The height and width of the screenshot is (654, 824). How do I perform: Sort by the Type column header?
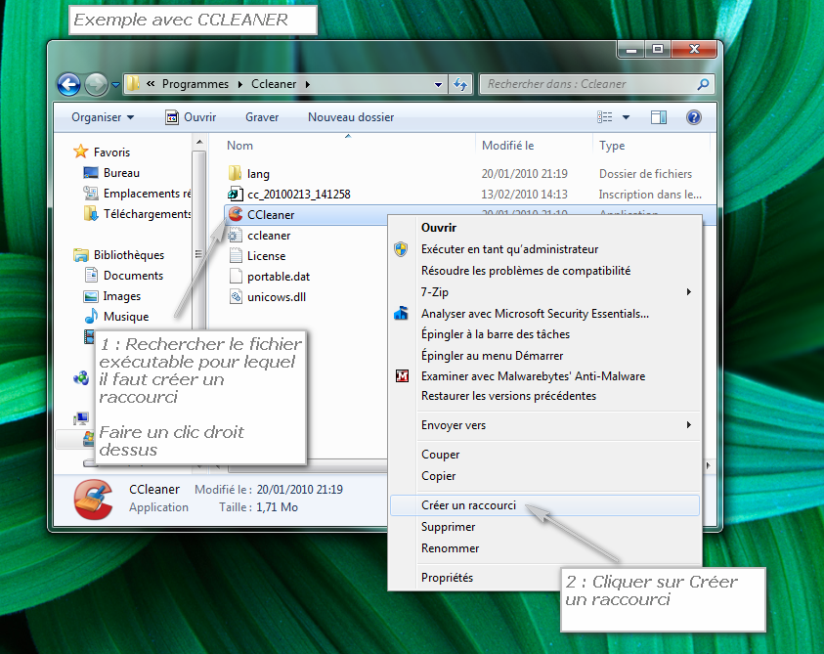612,146
